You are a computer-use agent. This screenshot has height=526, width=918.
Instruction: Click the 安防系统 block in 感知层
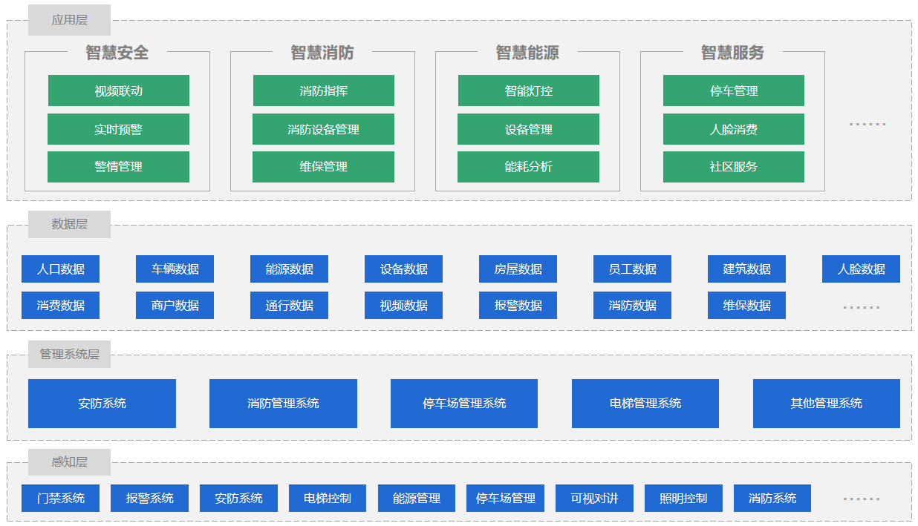tap(238, 499)
